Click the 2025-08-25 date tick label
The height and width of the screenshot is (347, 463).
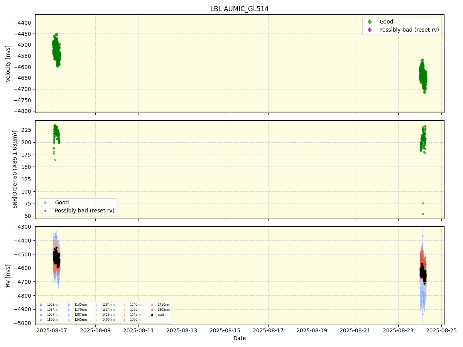point(441,330)
